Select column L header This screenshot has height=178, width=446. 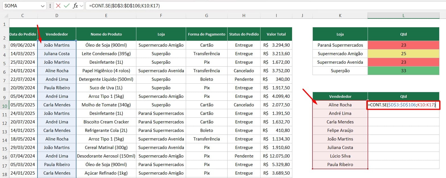pos(403,16)
